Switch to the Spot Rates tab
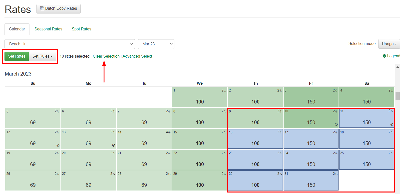404x194 pixels. pyautogui.click(x=81, y=29)
